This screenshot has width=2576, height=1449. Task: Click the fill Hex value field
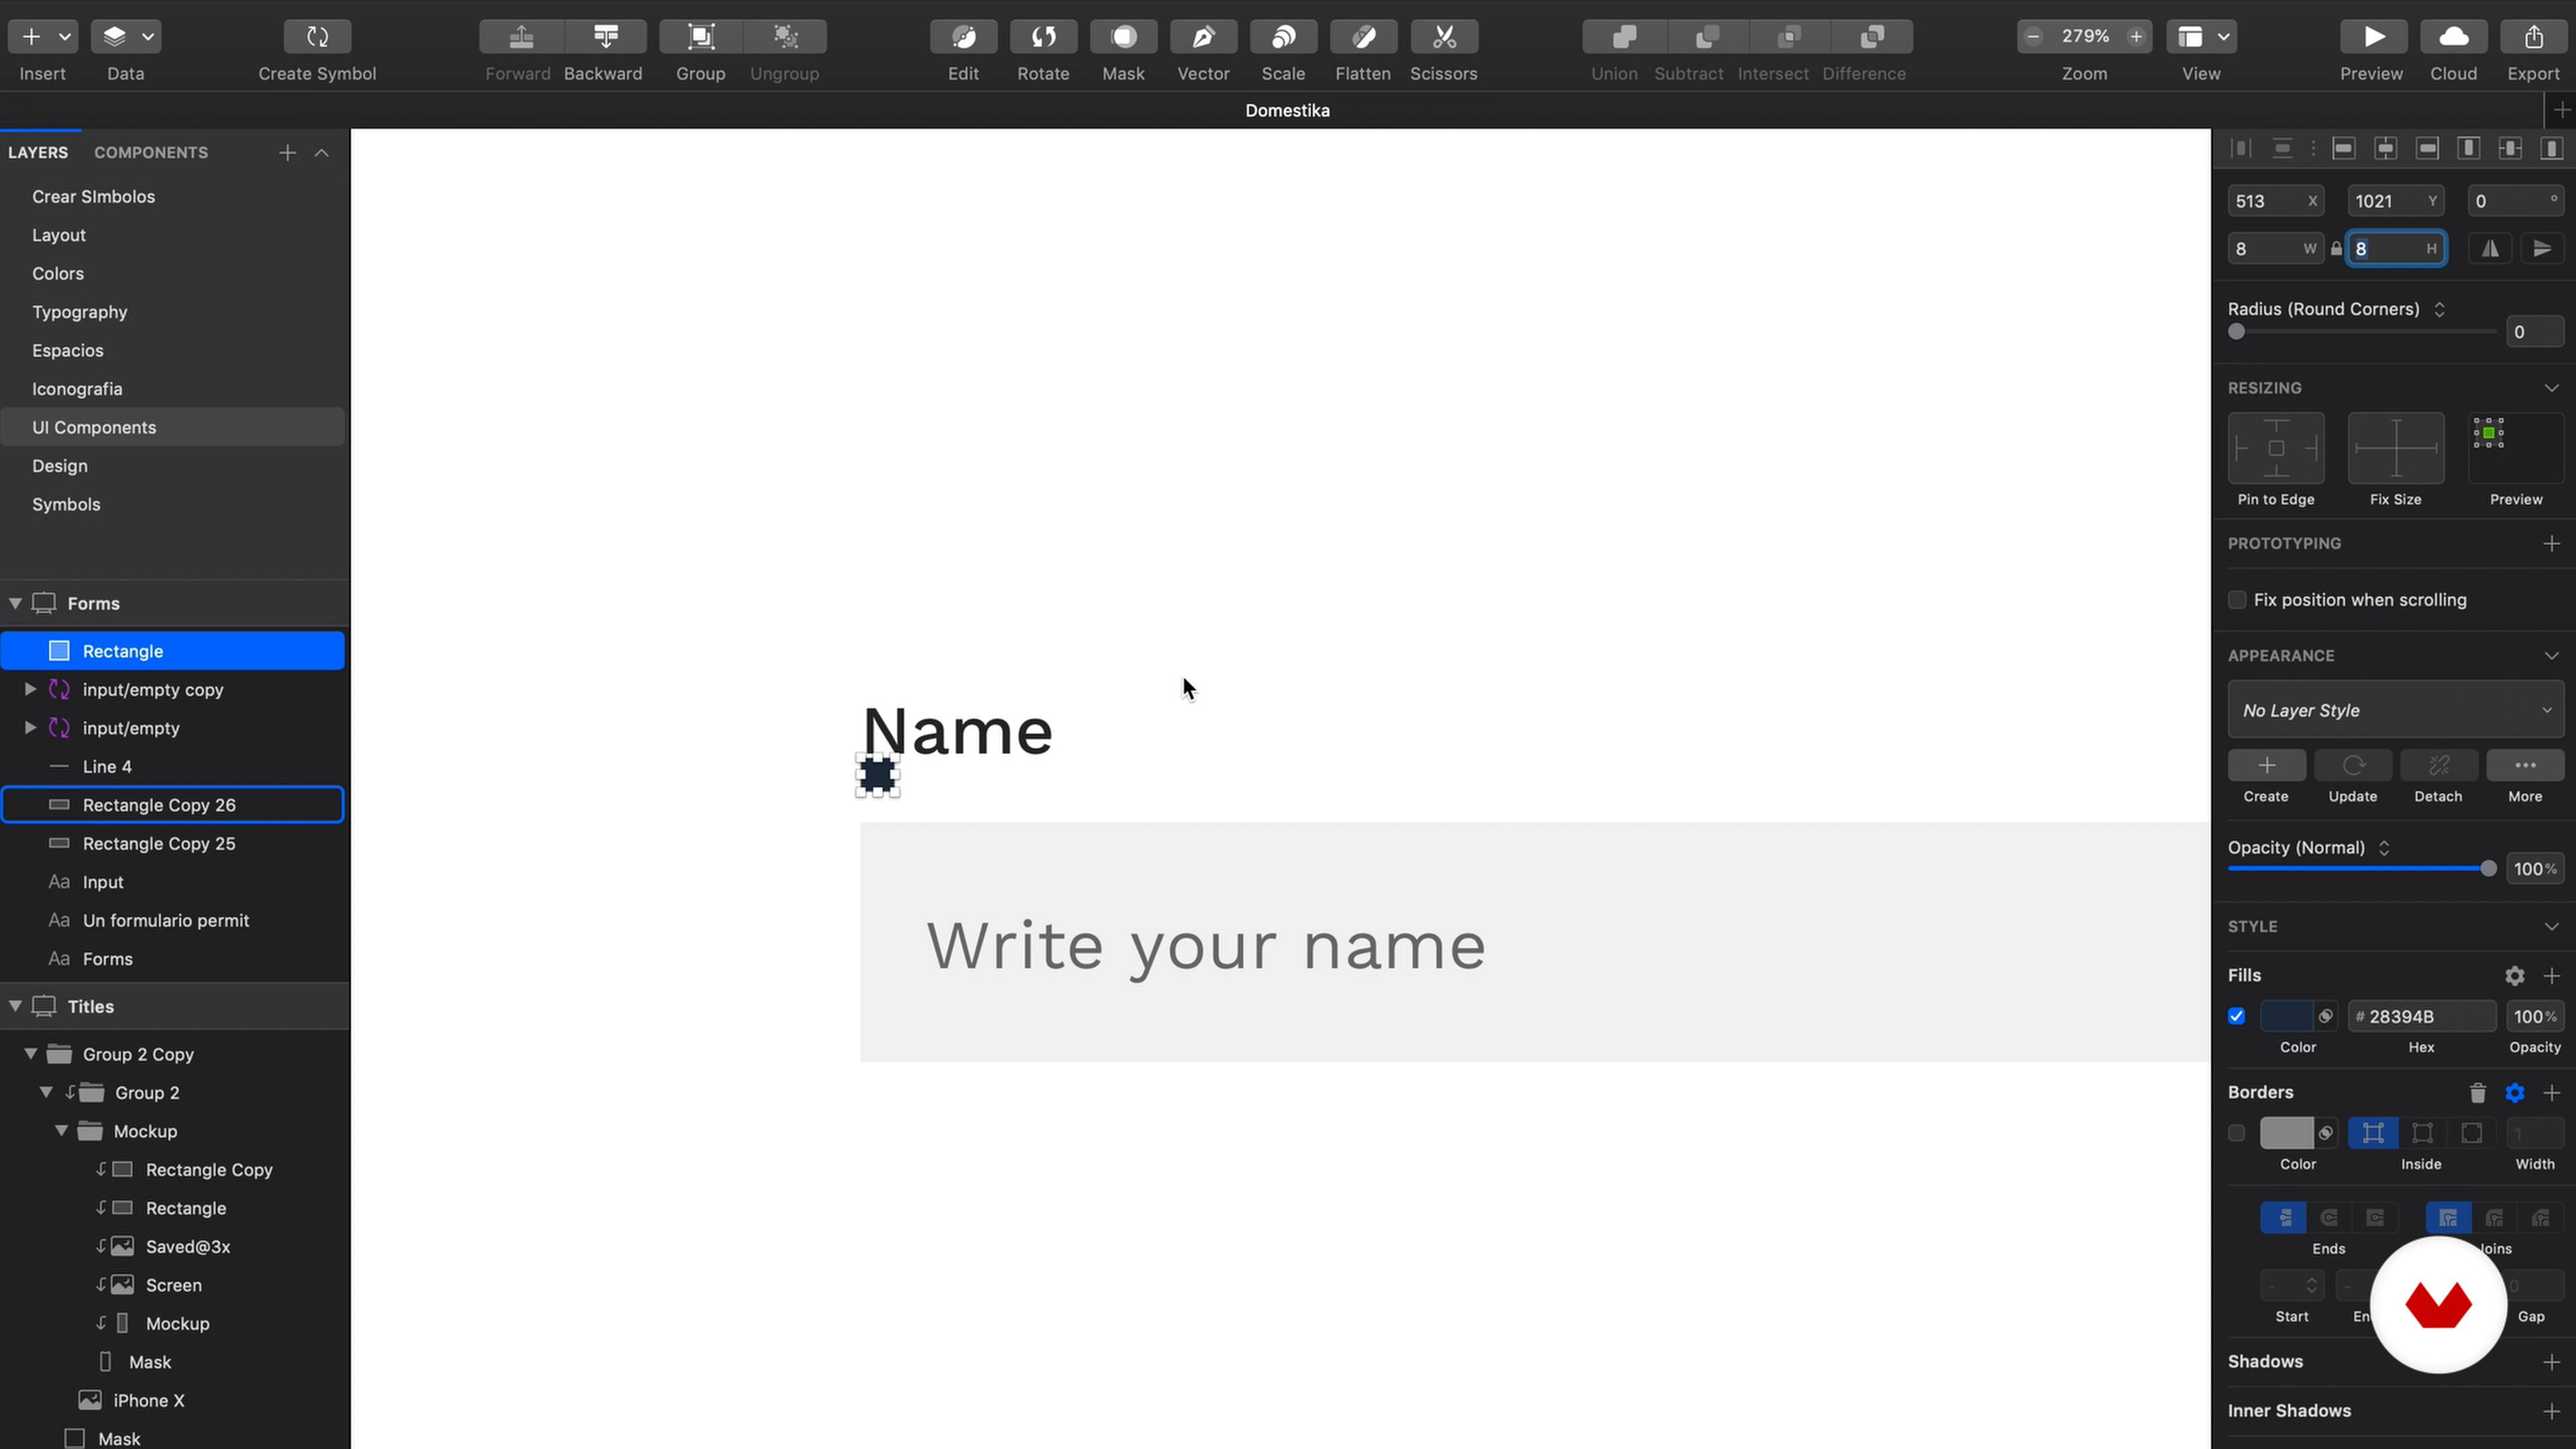pos(2422,1017)
